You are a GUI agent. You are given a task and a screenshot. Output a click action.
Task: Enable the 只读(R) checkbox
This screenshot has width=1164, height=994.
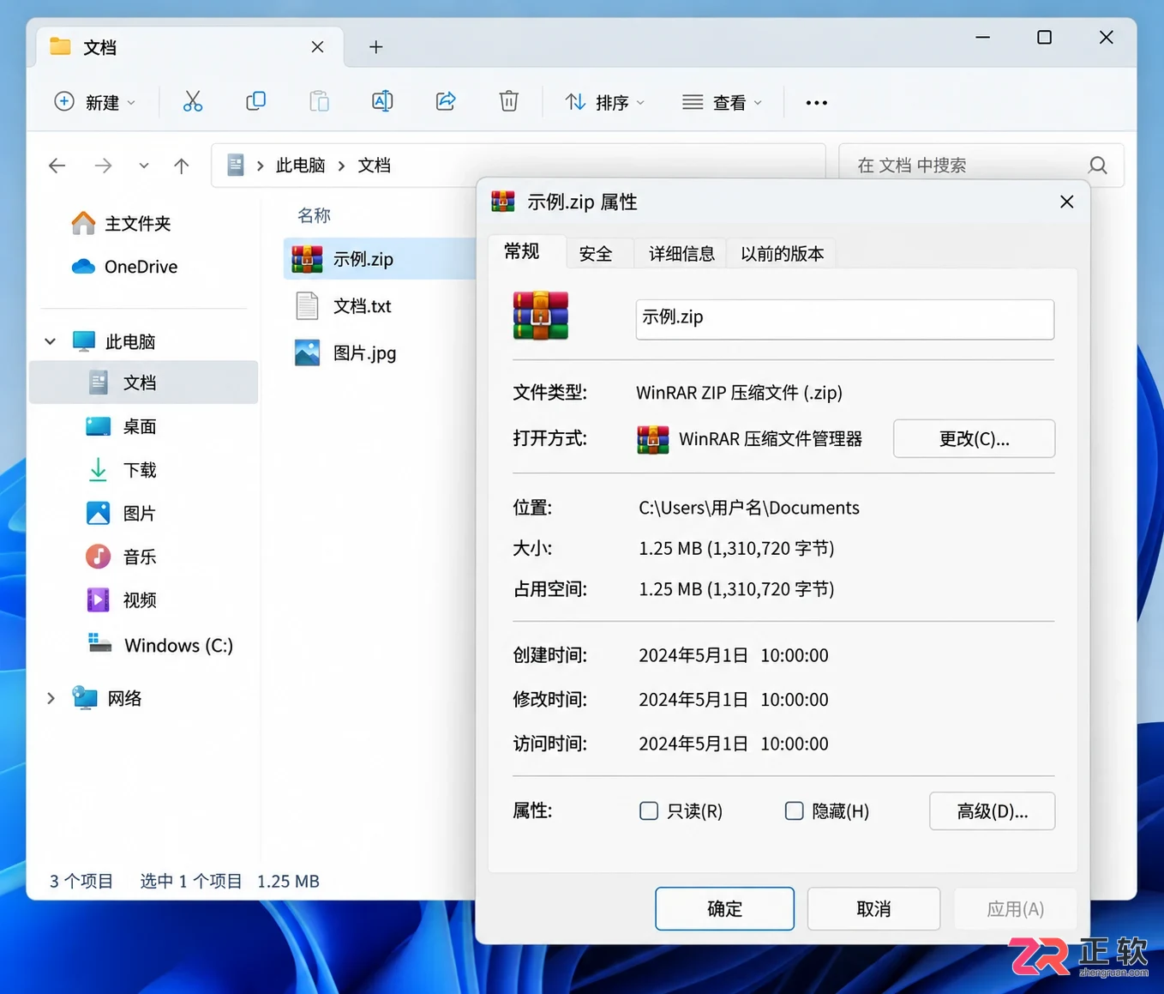point(649,811)
